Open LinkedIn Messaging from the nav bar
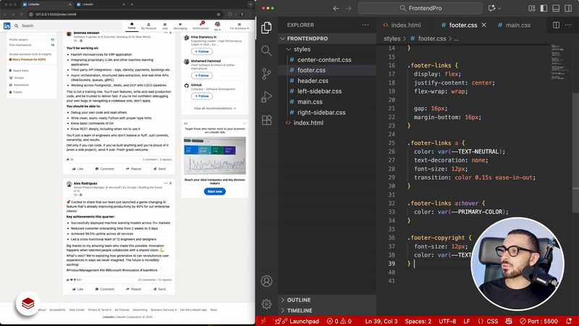Image resolution: width=579 pixels, height=326 pixels. click(x=180, y=25)
